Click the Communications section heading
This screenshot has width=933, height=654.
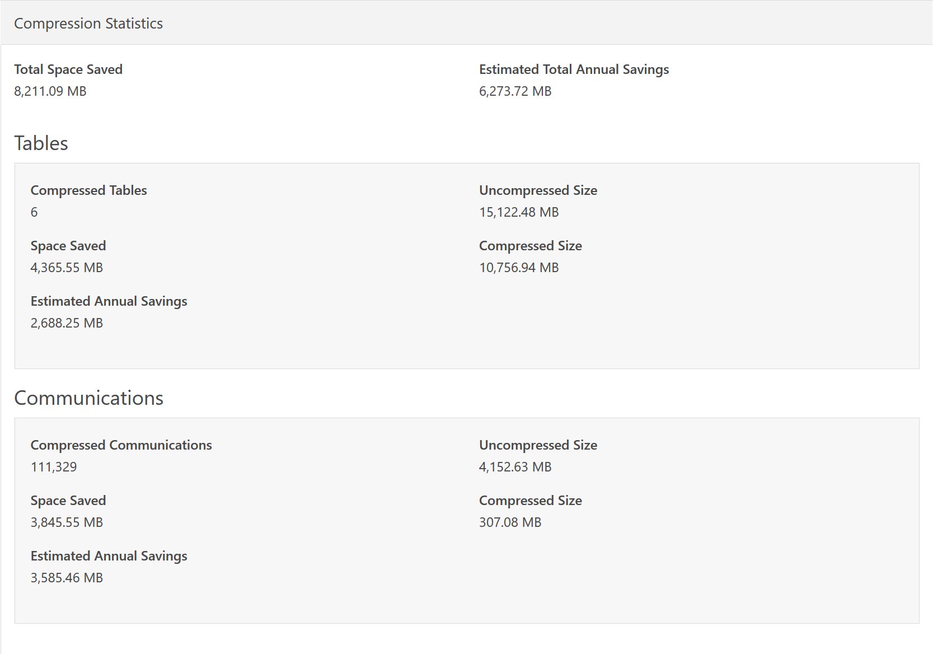pos(88,398)
